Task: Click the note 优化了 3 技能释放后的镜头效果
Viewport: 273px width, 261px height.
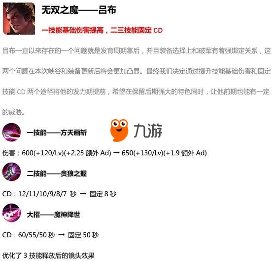Action: point(48,256)
